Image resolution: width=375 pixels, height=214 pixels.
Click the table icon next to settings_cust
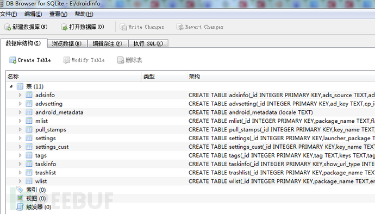click(x=29, y=147)
